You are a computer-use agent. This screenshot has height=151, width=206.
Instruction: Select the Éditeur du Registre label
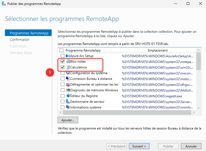84,96
